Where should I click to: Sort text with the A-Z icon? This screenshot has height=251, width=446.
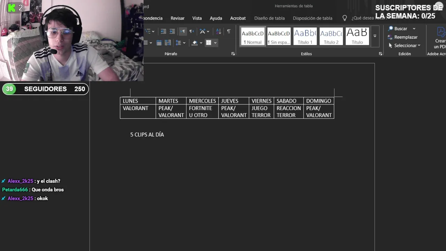(218, 31)
